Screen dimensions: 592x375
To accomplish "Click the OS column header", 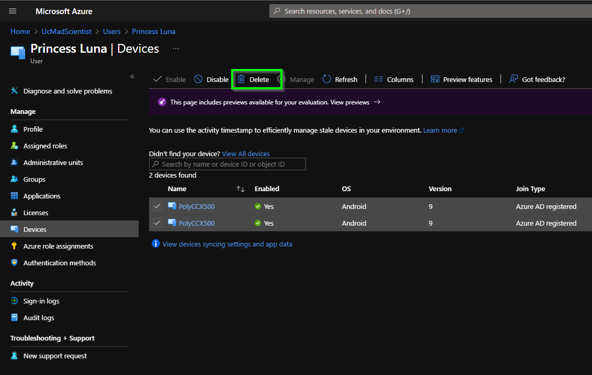I will (346, 189).
